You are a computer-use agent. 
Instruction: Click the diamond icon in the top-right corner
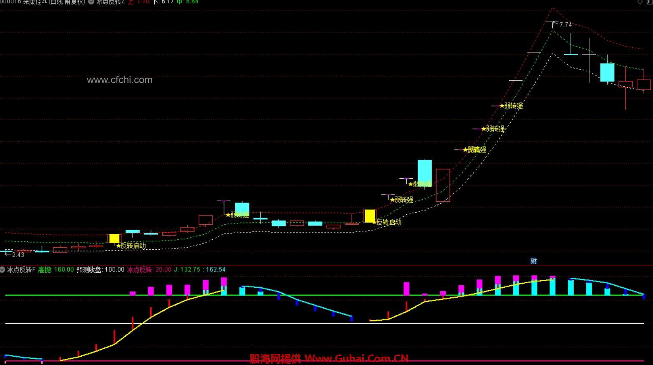click(640, 2)
